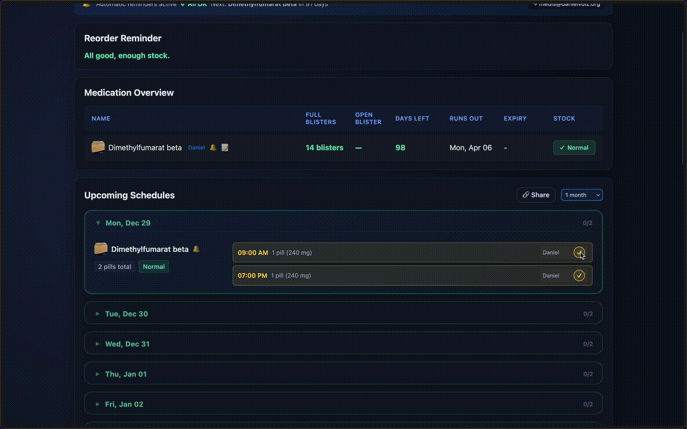Screen dimensions: 687x429
Task: Click the Reorder Reminder heading
Action: tap(123, 38)
